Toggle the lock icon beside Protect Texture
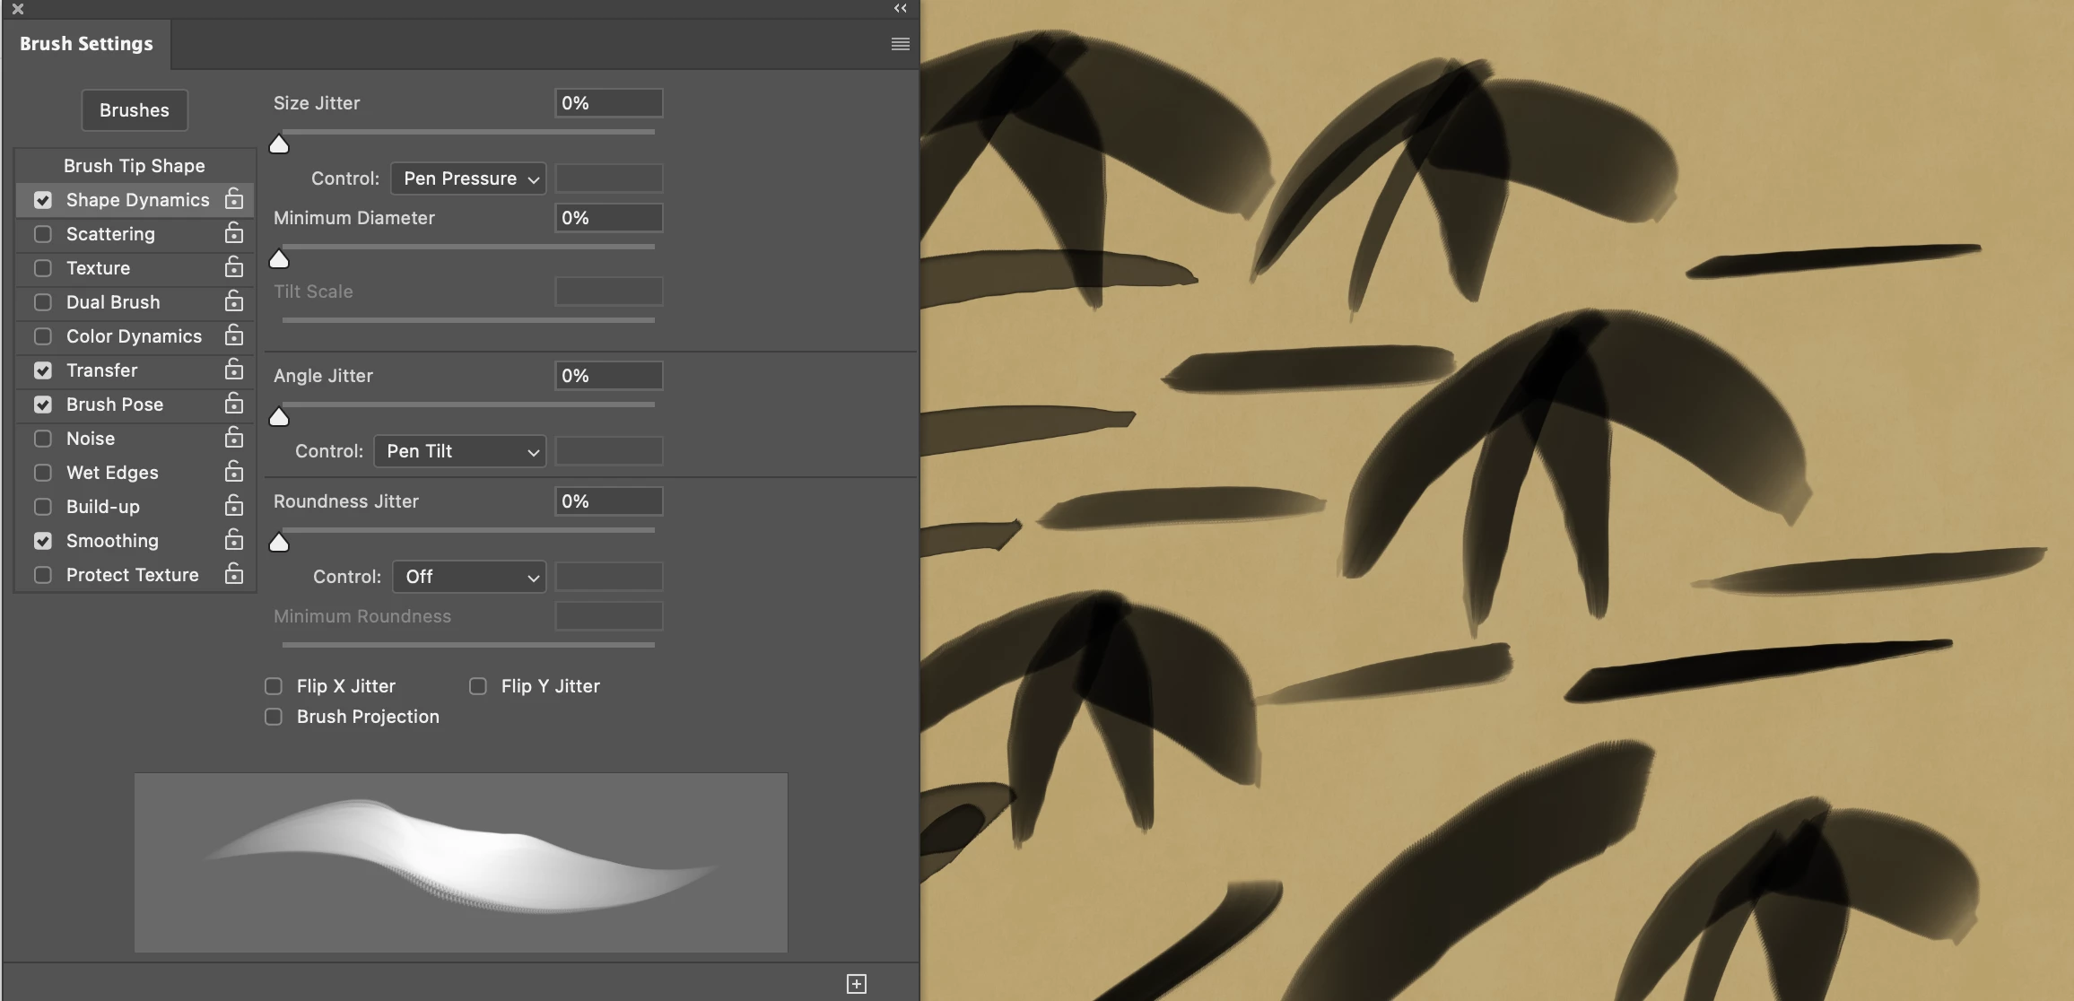 coord(234,574)
